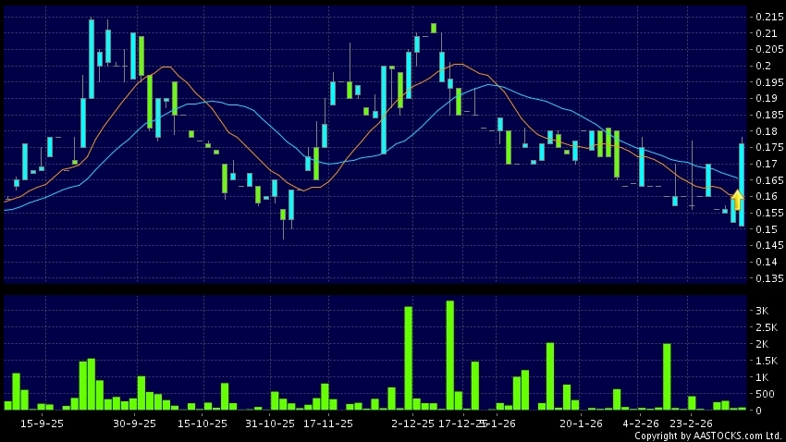Click the 500 volume axis label

point(764,393)
